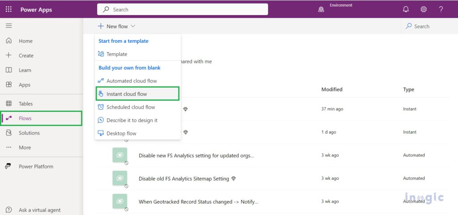Open the Solutions page in sidebar
Viewport: 458px width, 215px height.
coord(29,133)
